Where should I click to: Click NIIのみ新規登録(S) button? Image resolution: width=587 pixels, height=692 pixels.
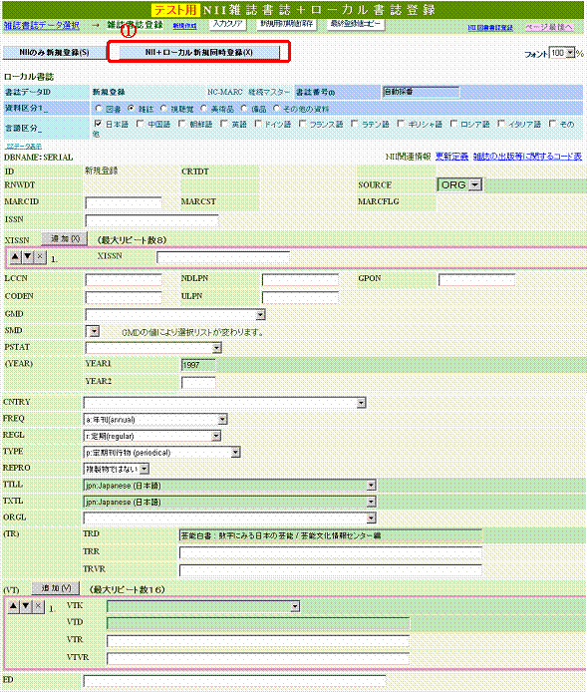[54, 52]
